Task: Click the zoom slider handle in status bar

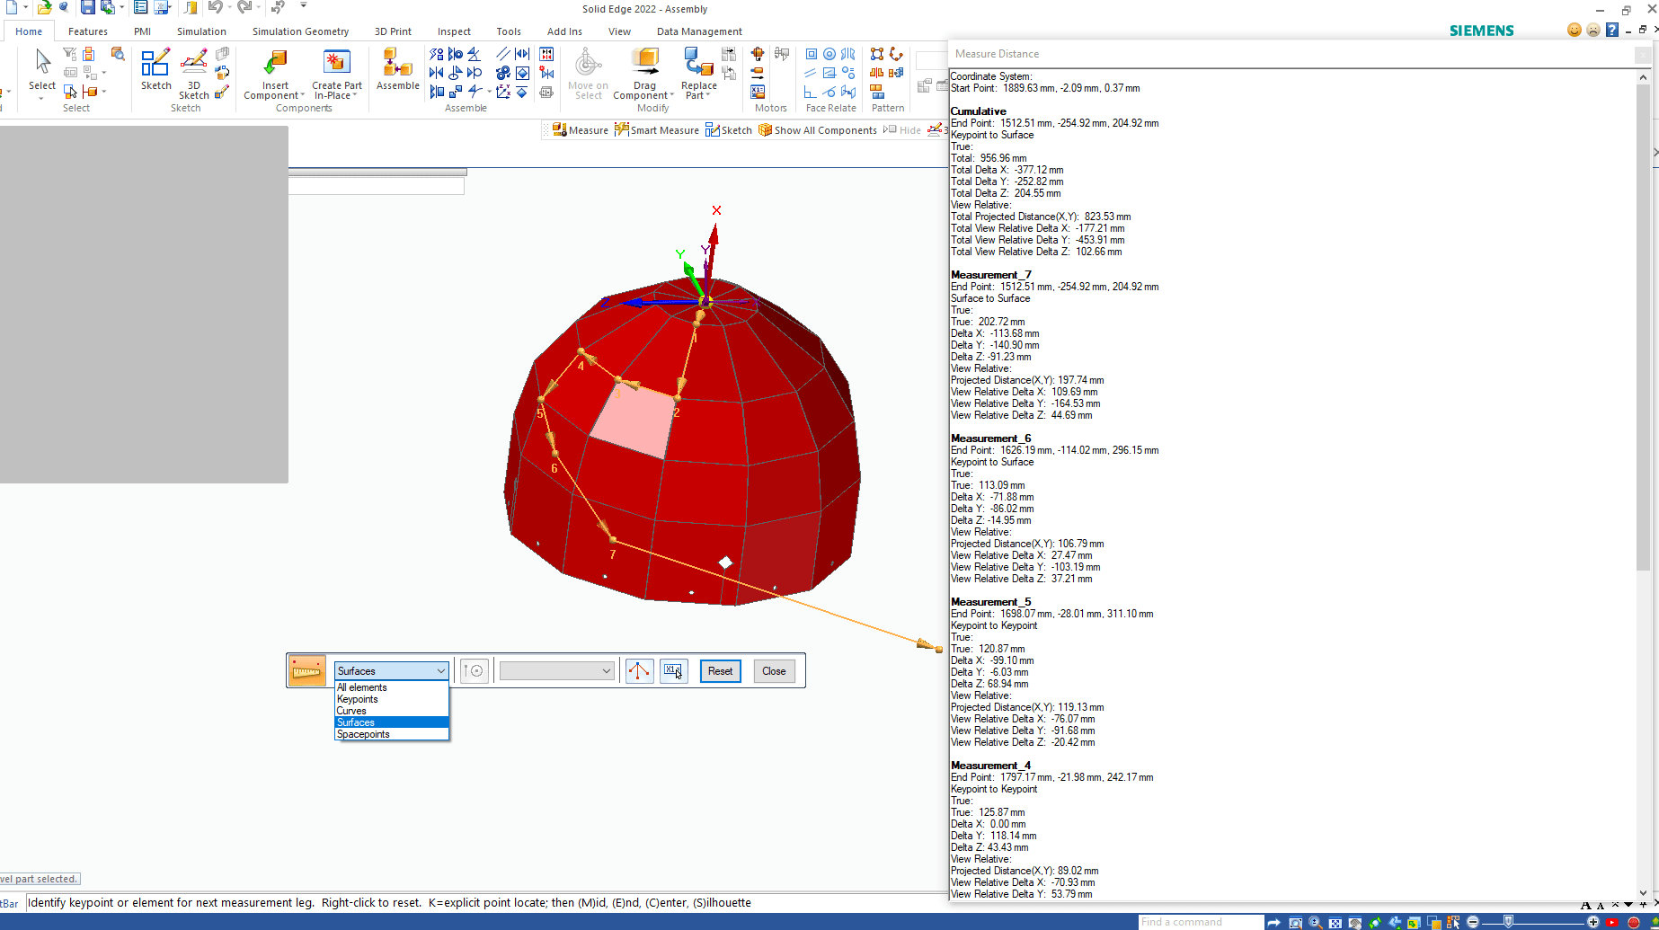Action: (x=1509, y=923)
